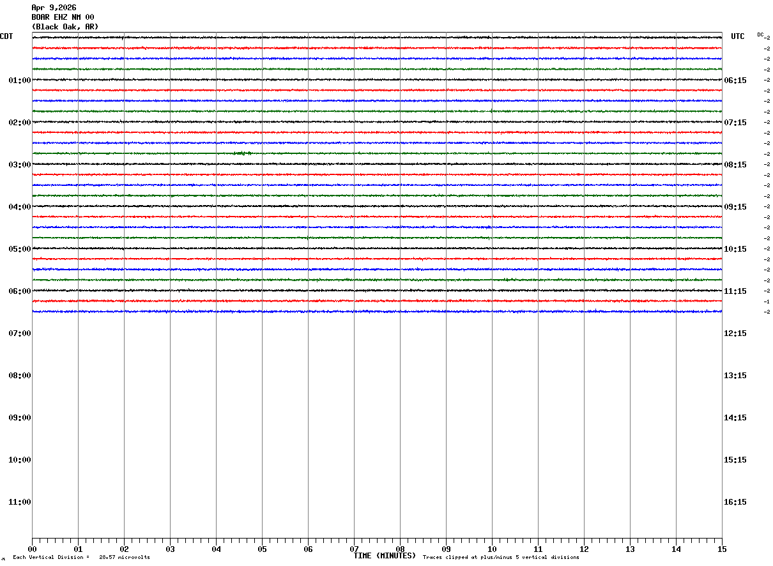The image size is (773, 566).
Task: Click the minute "11" tick label on the bottom axis
Action: (x=538, y=549)
